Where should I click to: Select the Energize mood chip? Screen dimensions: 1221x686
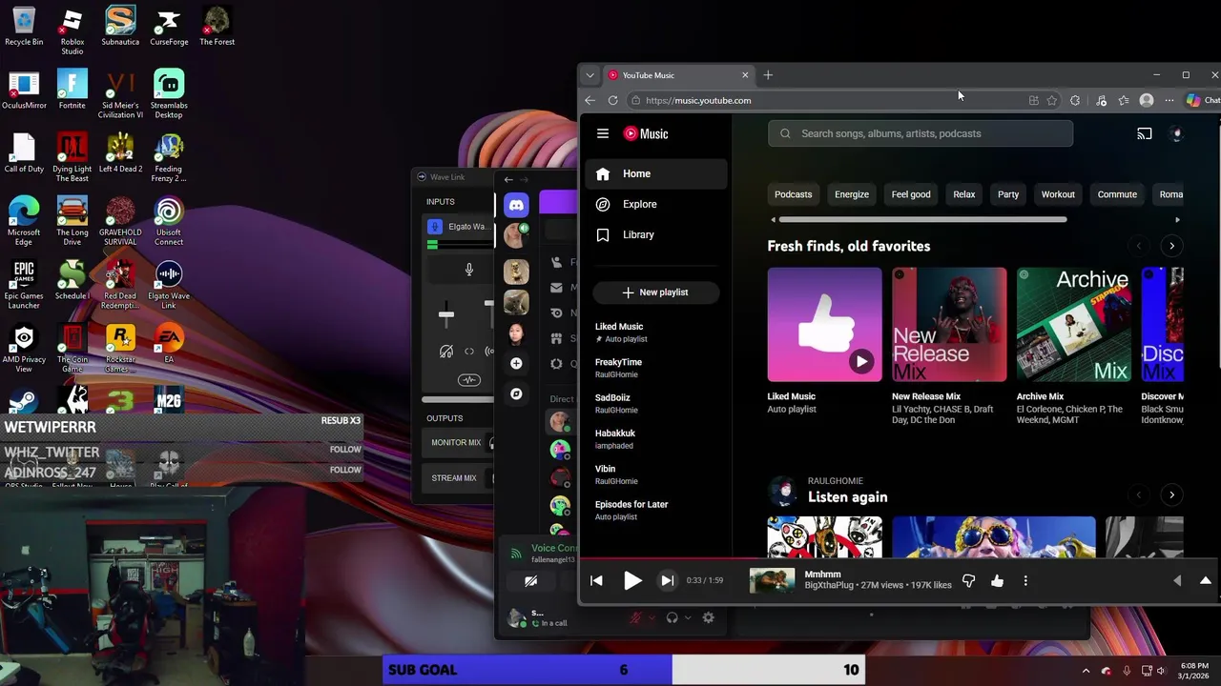[x=852, y=194]
